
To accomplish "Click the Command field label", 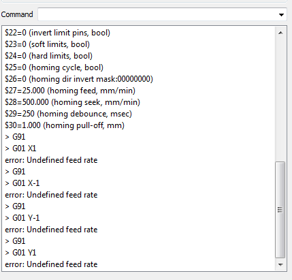I will pos(17,14).
